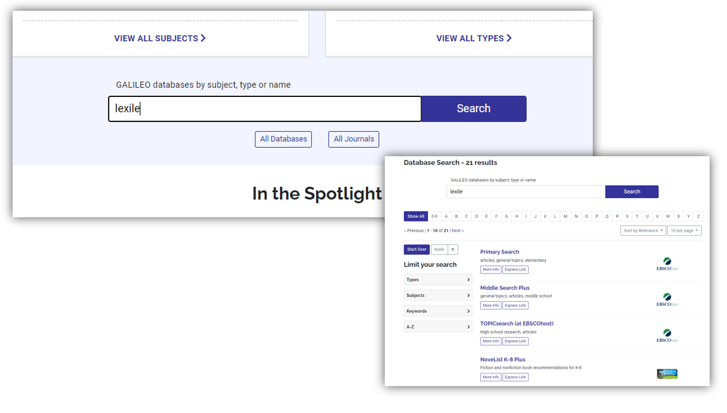Click the EBSCOhost logo for Middle Search Plus
This screenshot has width=727, height=413.
tap(667, 300)
